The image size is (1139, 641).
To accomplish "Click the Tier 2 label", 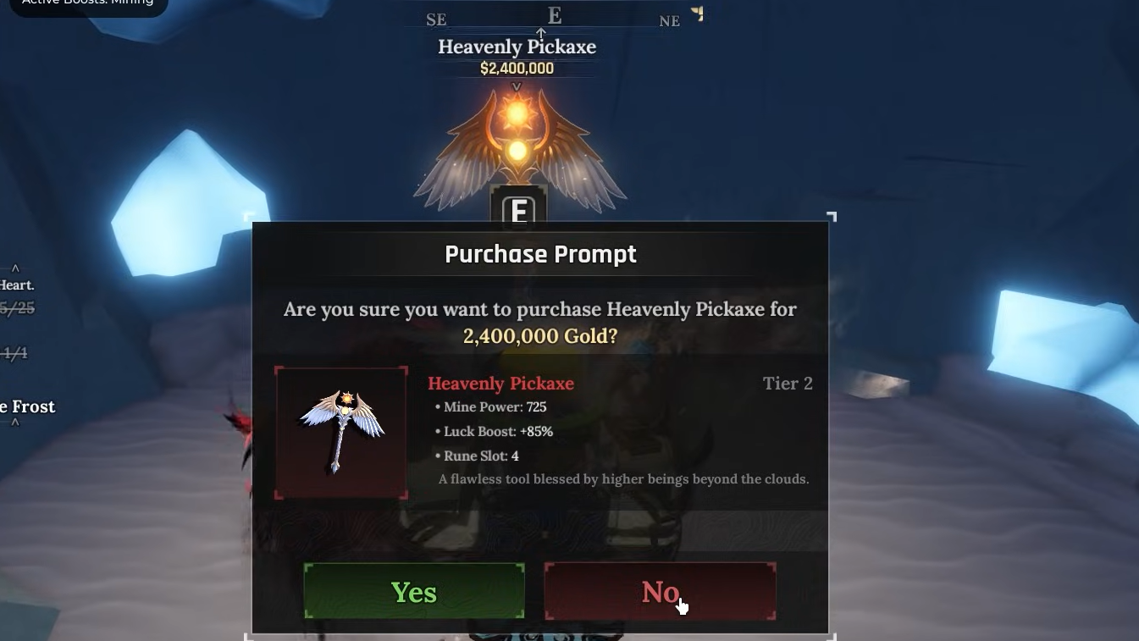I will pos(788,384).
